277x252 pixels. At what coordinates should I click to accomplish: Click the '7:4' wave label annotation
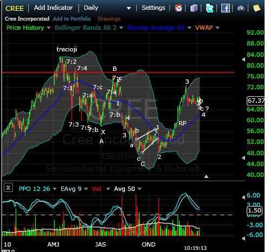82,68
